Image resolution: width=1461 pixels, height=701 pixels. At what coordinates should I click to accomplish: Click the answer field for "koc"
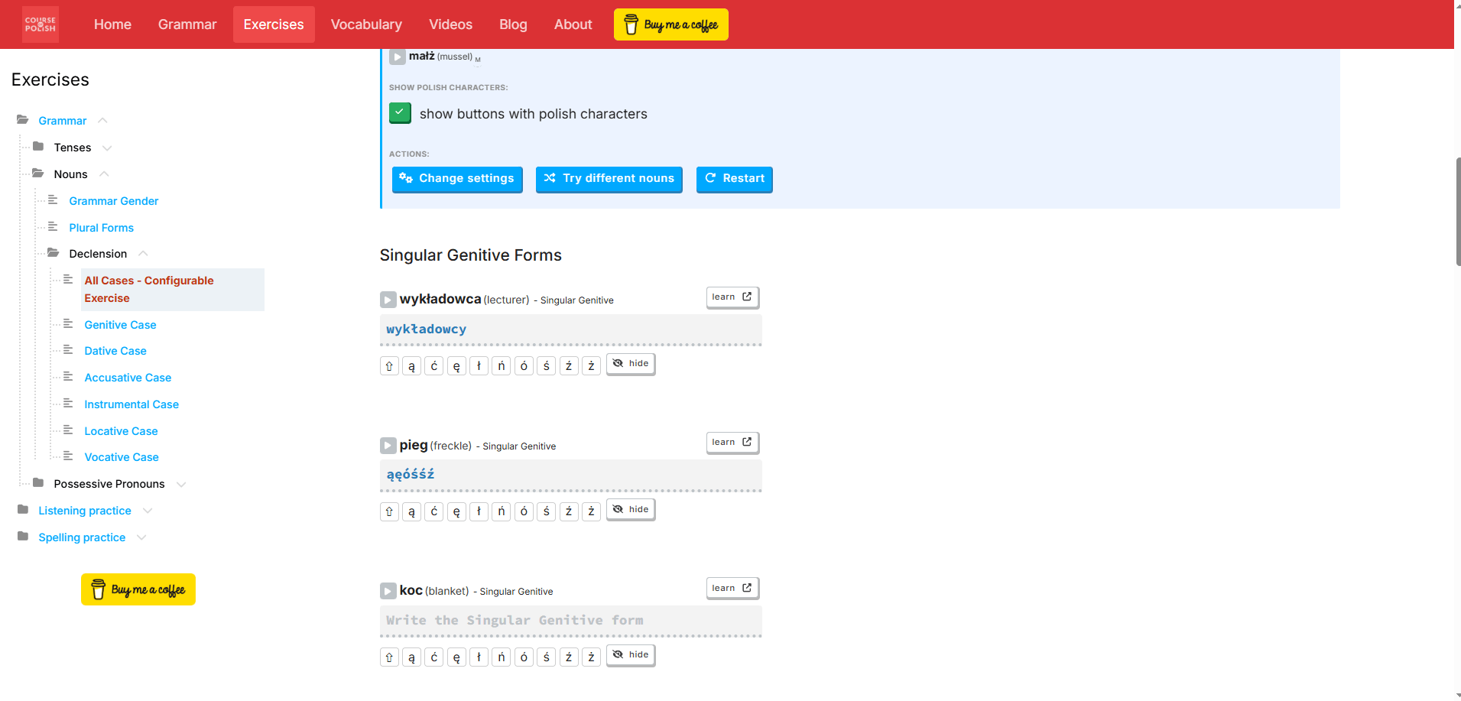coord(570,620)
